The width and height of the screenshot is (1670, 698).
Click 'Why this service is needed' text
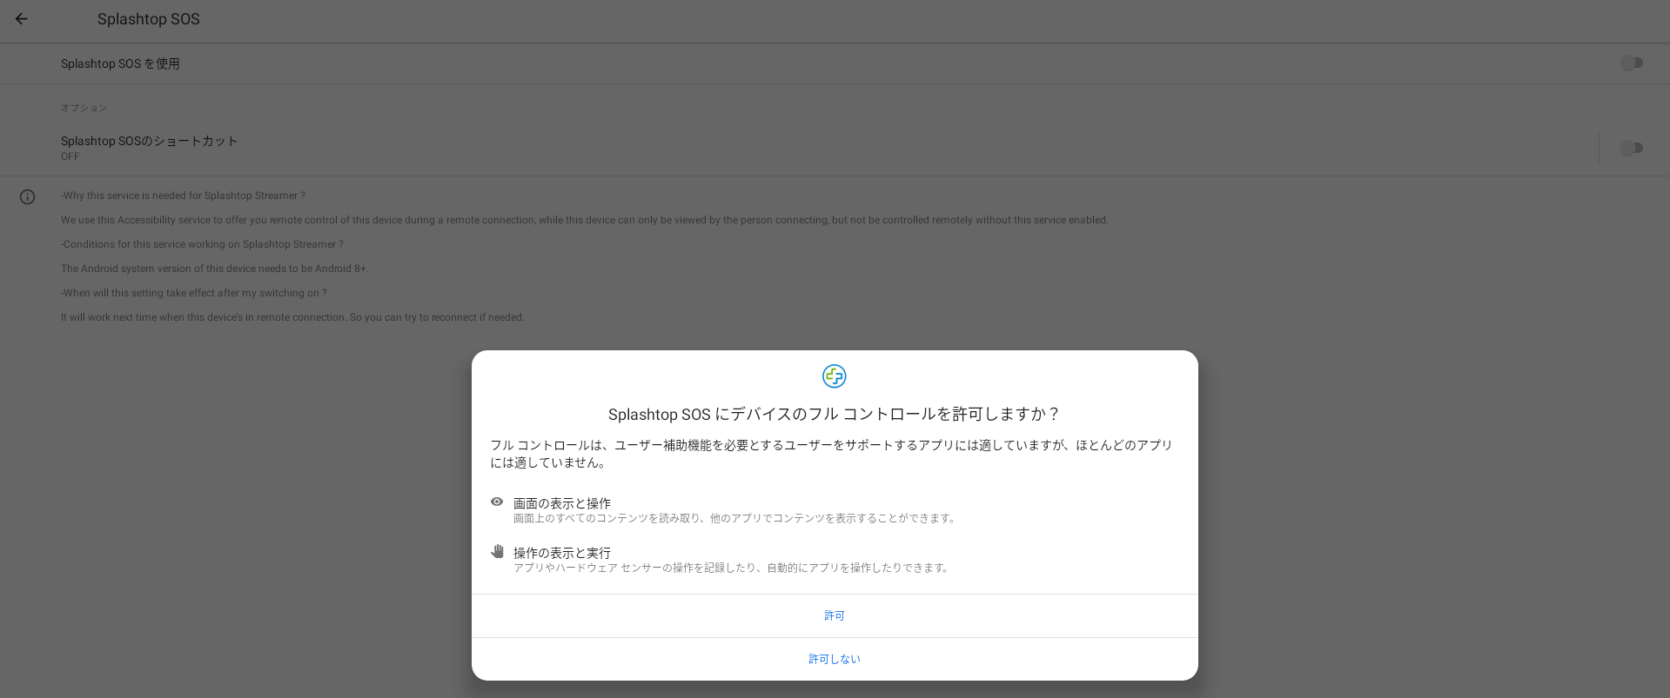pos(183,196)
